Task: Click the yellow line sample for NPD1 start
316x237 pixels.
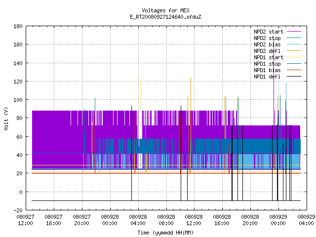Action: [294, 57]
